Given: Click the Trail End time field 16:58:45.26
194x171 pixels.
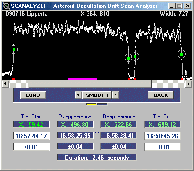Looking at the screenshot, I should point(163,136).
